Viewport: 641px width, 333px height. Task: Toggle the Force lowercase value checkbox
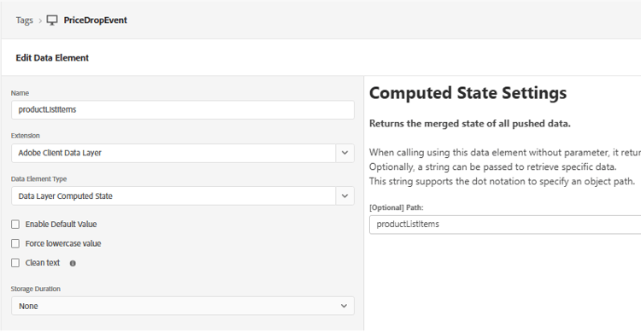pos(15,243)
